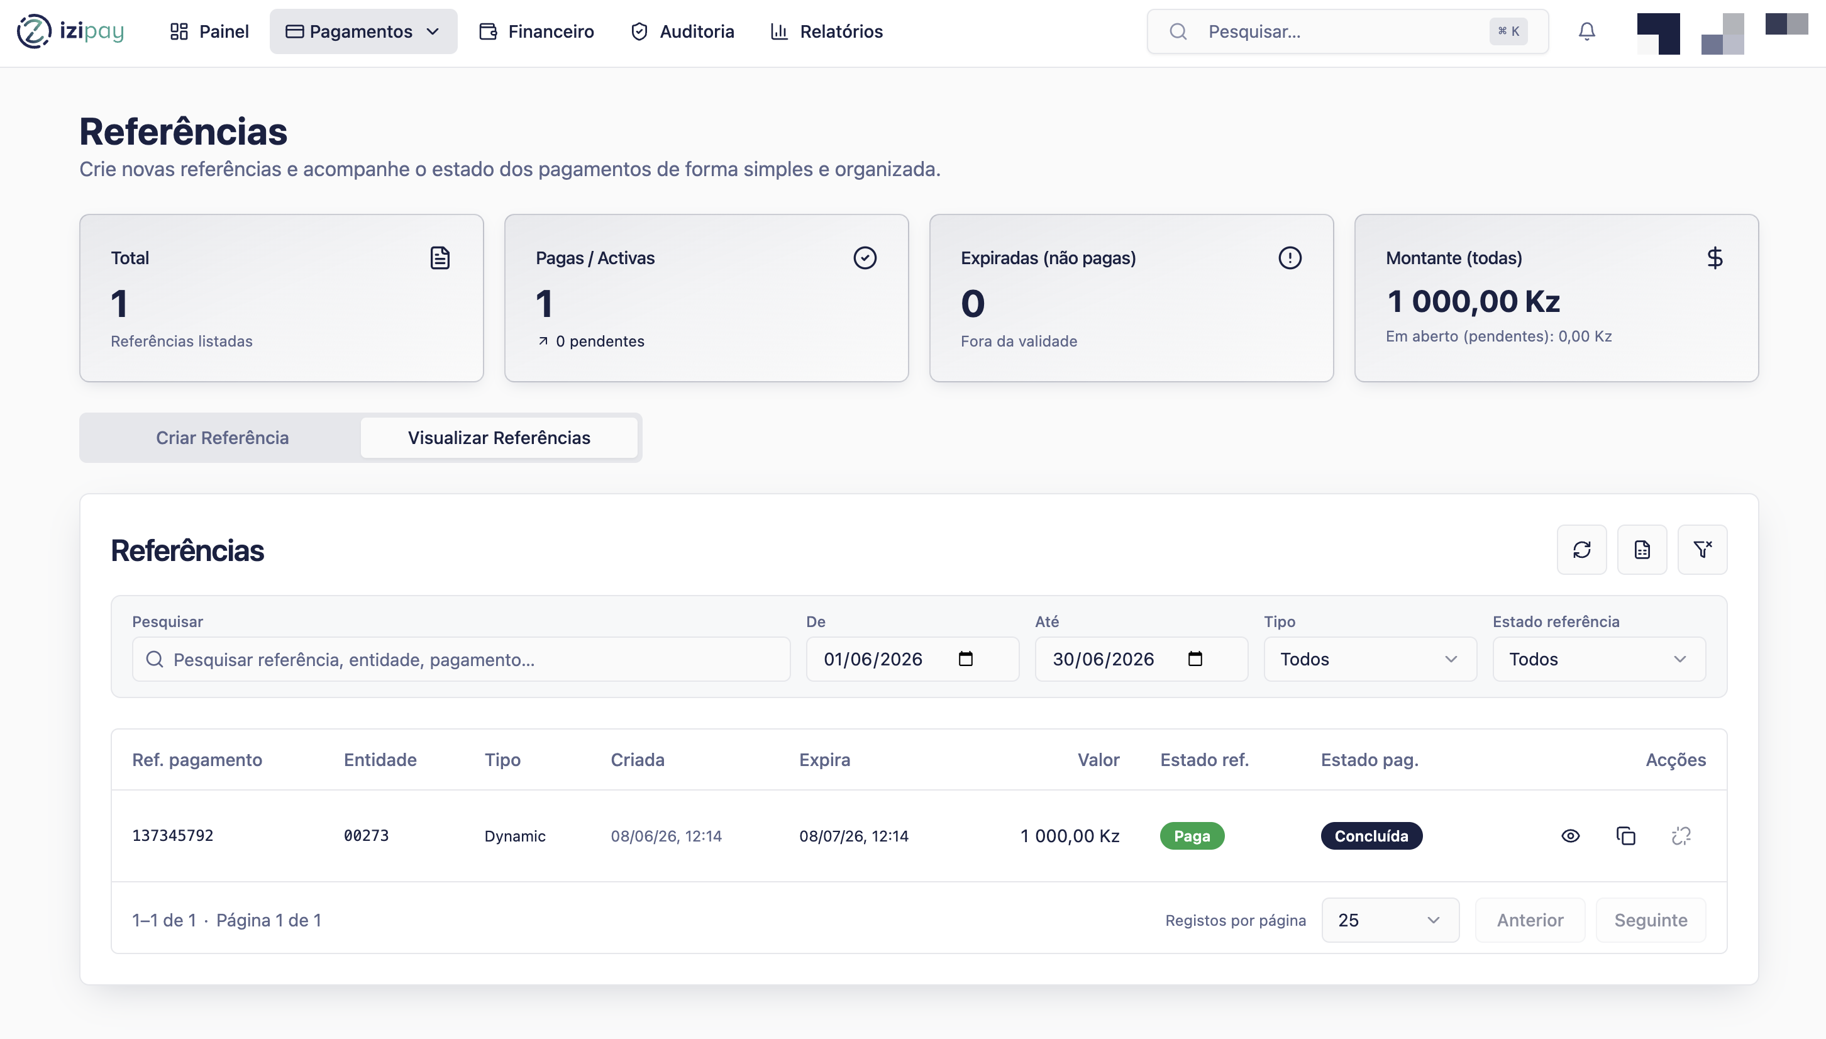Click the izipay logo
This screenshot has width=1826, height=1039.
(70, 31)
